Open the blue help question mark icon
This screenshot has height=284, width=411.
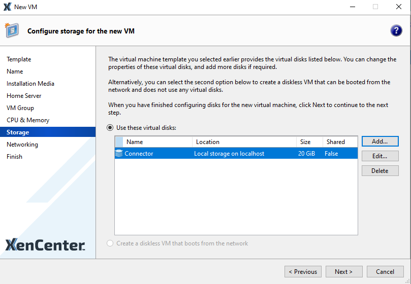(x=396, y=30)
